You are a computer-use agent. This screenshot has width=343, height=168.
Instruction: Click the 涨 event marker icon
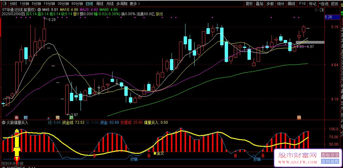(x=16, y=117)
